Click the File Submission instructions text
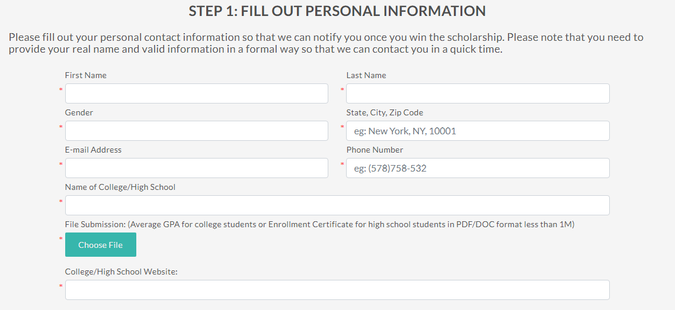 click(x=320, y=224)
